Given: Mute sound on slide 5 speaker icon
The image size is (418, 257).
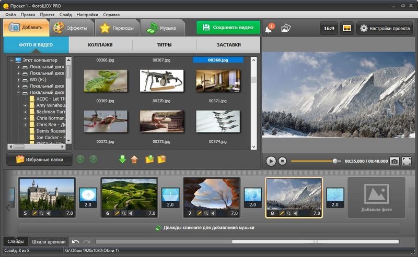Looking at the screenshot, I should 48,213.
